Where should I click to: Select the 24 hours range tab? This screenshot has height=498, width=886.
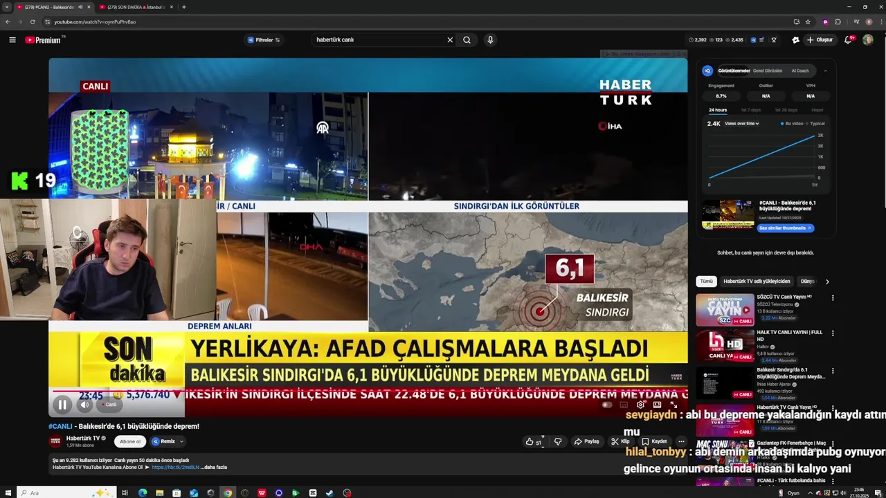coord(718,110)
